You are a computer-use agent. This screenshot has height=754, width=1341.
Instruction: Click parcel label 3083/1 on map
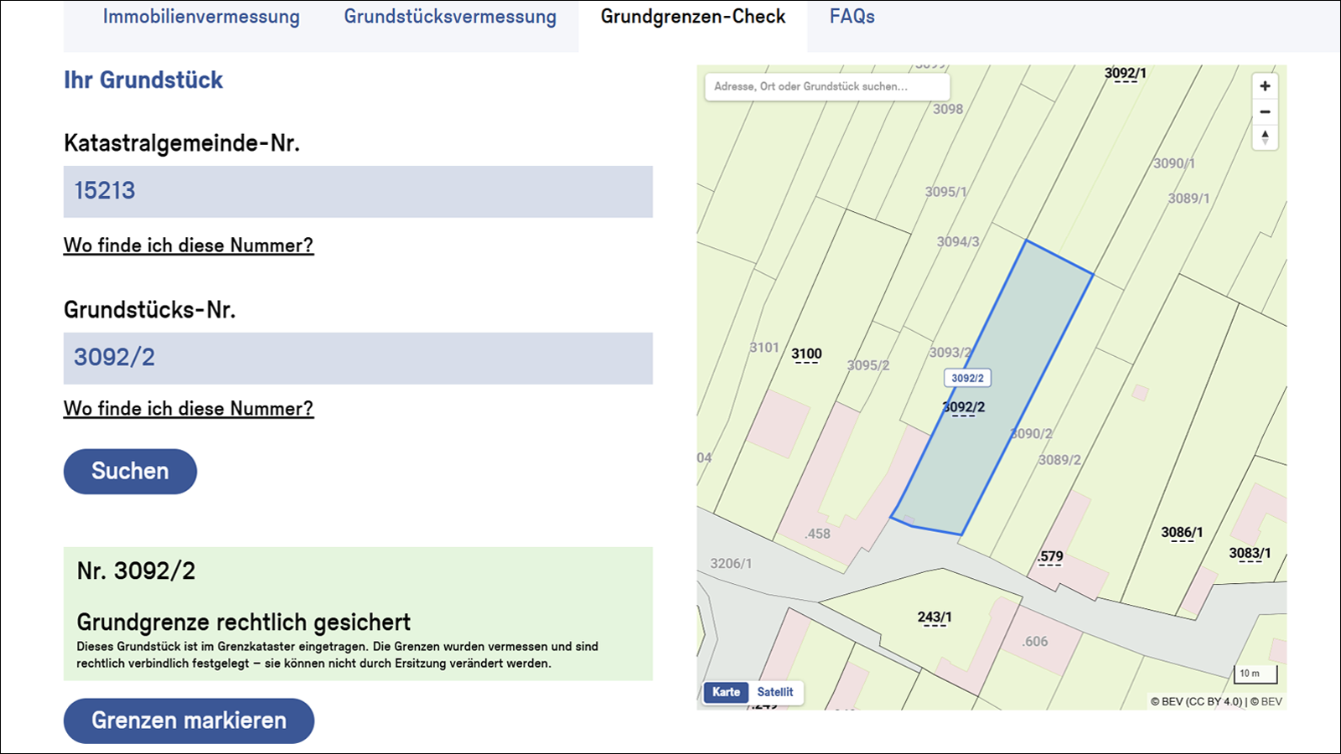[x=1250, y=554]
